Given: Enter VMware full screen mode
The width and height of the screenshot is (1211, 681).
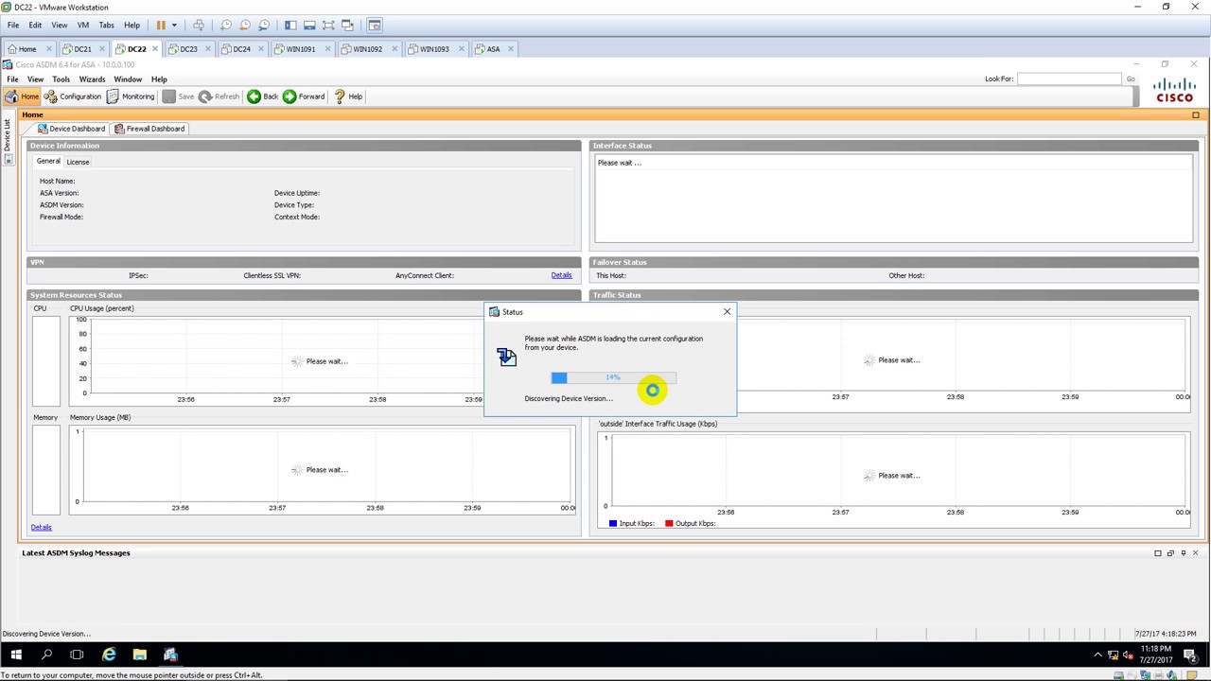Looking at the screenshot, I should [328, 26].
